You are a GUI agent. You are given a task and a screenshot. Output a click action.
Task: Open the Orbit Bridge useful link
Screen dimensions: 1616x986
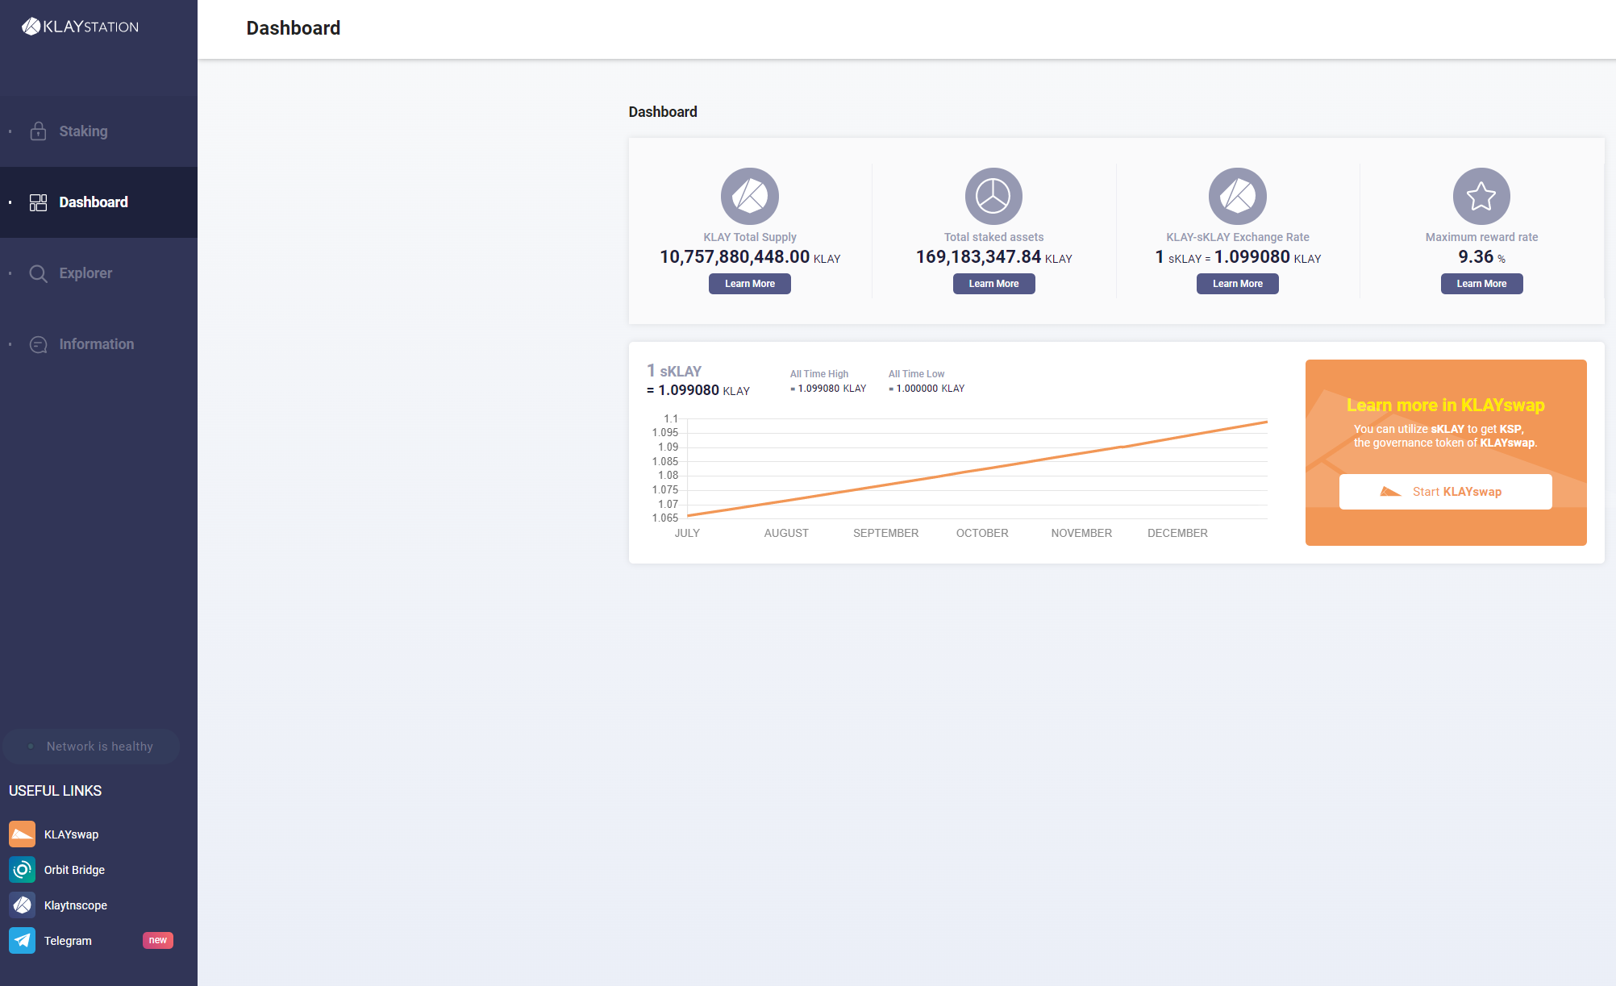74,870
